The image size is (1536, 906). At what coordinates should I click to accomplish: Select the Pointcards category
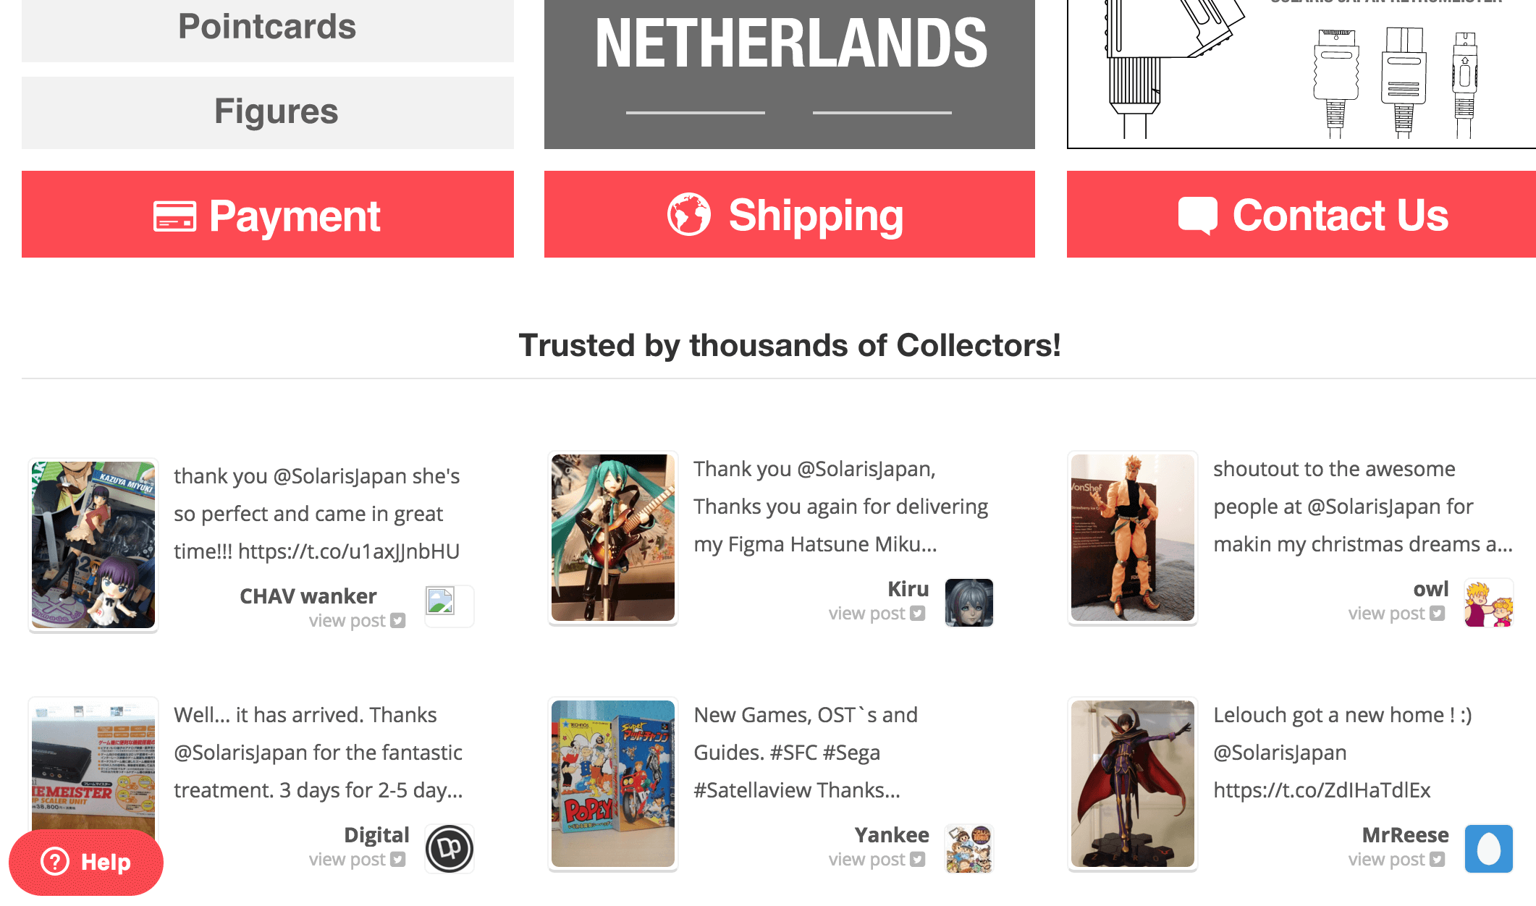[268, 29]
